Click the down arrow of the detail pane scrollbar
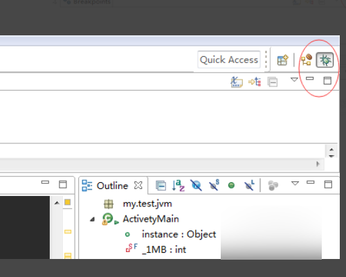Image resolution: width=346 pixels, height=277 pixels. tap(331, 156)
